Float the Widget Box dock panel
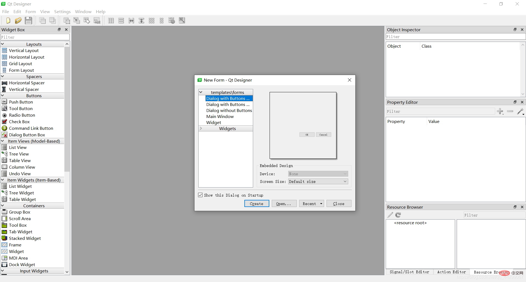526x282 pixels. 59,30
